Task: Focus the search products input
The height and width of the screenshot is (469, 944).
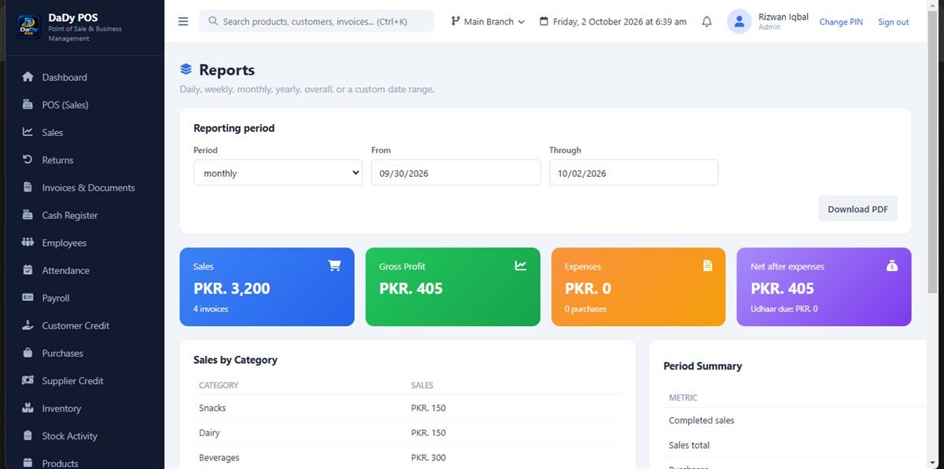Action: coord(316,21)
